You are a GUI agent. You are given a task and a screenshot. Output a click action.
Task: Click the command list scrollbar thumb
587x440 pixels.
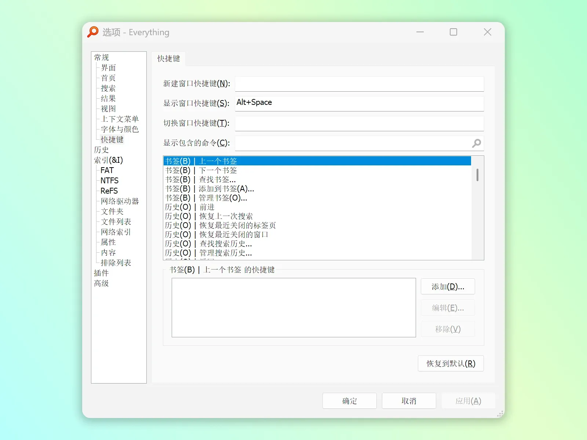[477, 175]
